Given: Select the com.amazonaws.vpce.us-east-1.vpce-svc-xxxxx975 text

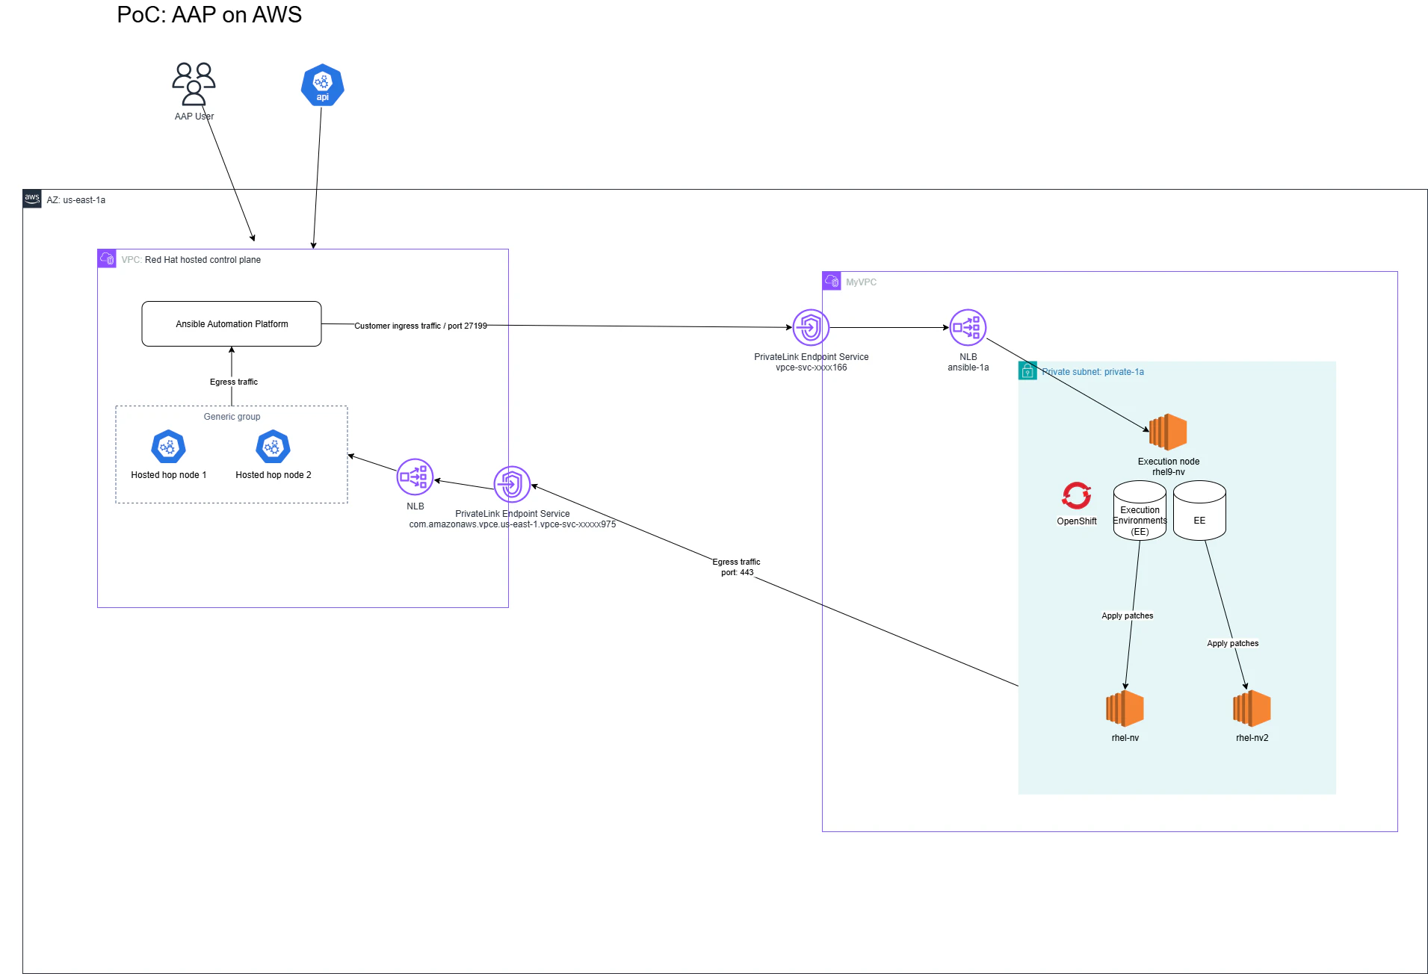Looking at the screenshot, I should [x=513, y=524].
